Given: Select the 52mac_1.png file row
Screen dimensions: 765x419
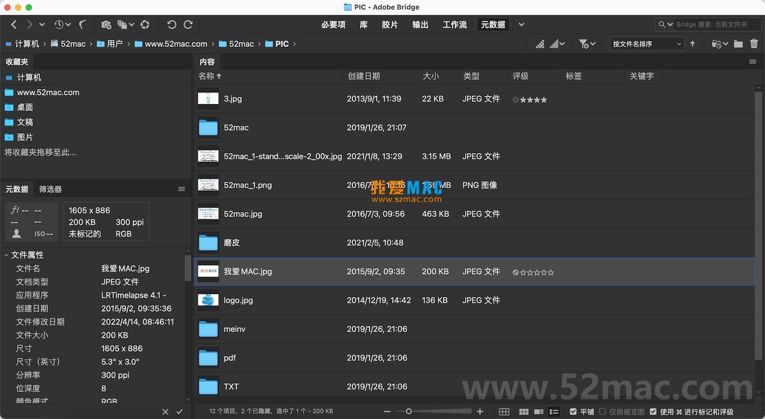Looking at the screenshot, I should [x=475, y=185].
